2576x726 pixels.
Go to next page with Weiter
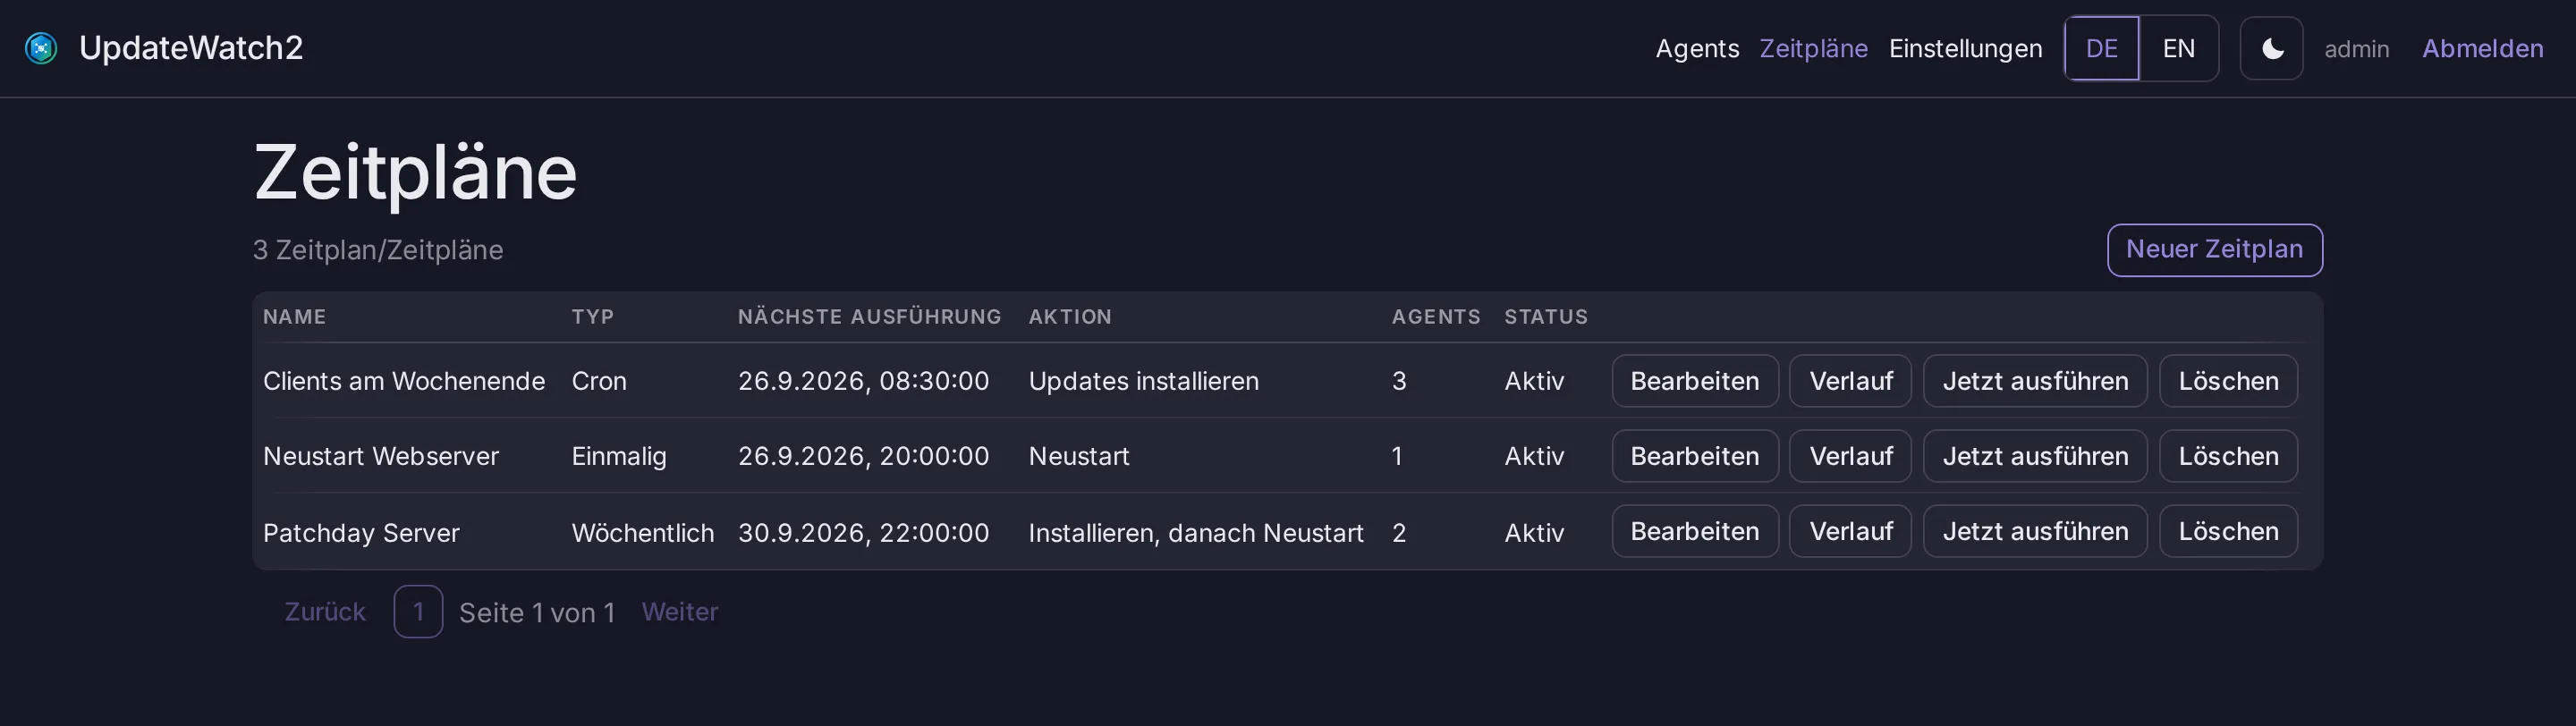click(680, 612)
